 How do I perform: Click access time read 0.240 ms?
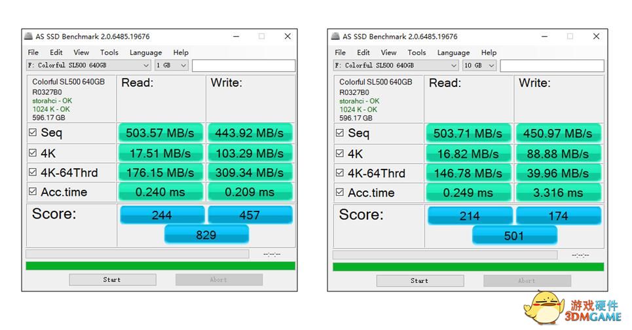tap(160, 192)
